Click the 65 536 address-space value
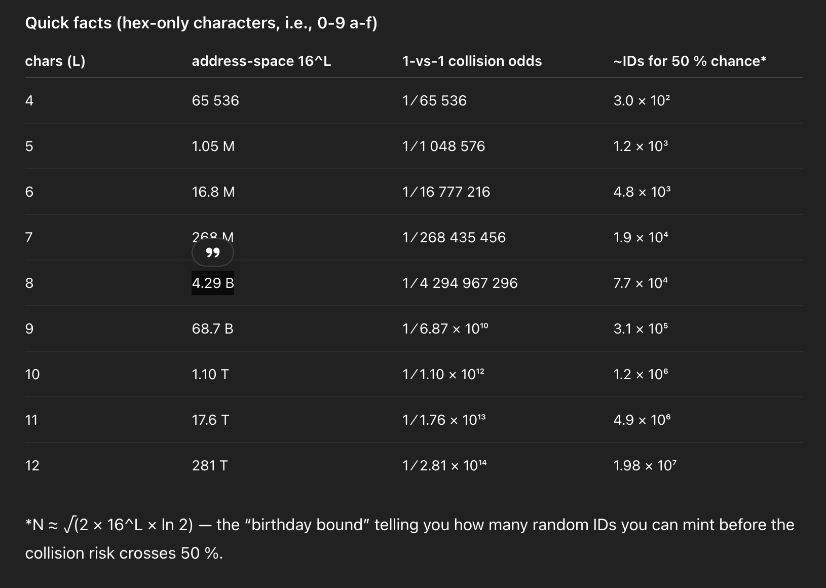 215,100
